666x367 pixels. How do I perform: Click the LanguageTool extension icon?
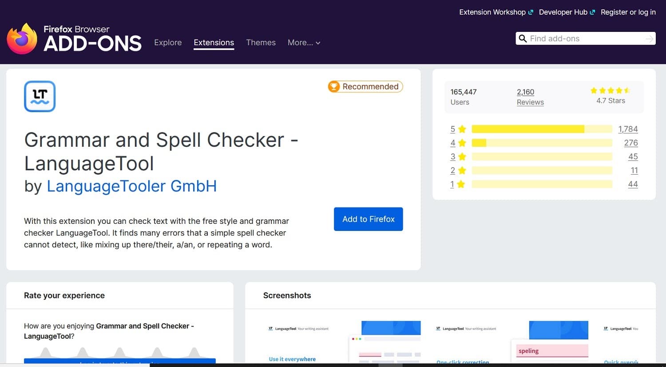(40, 96)
